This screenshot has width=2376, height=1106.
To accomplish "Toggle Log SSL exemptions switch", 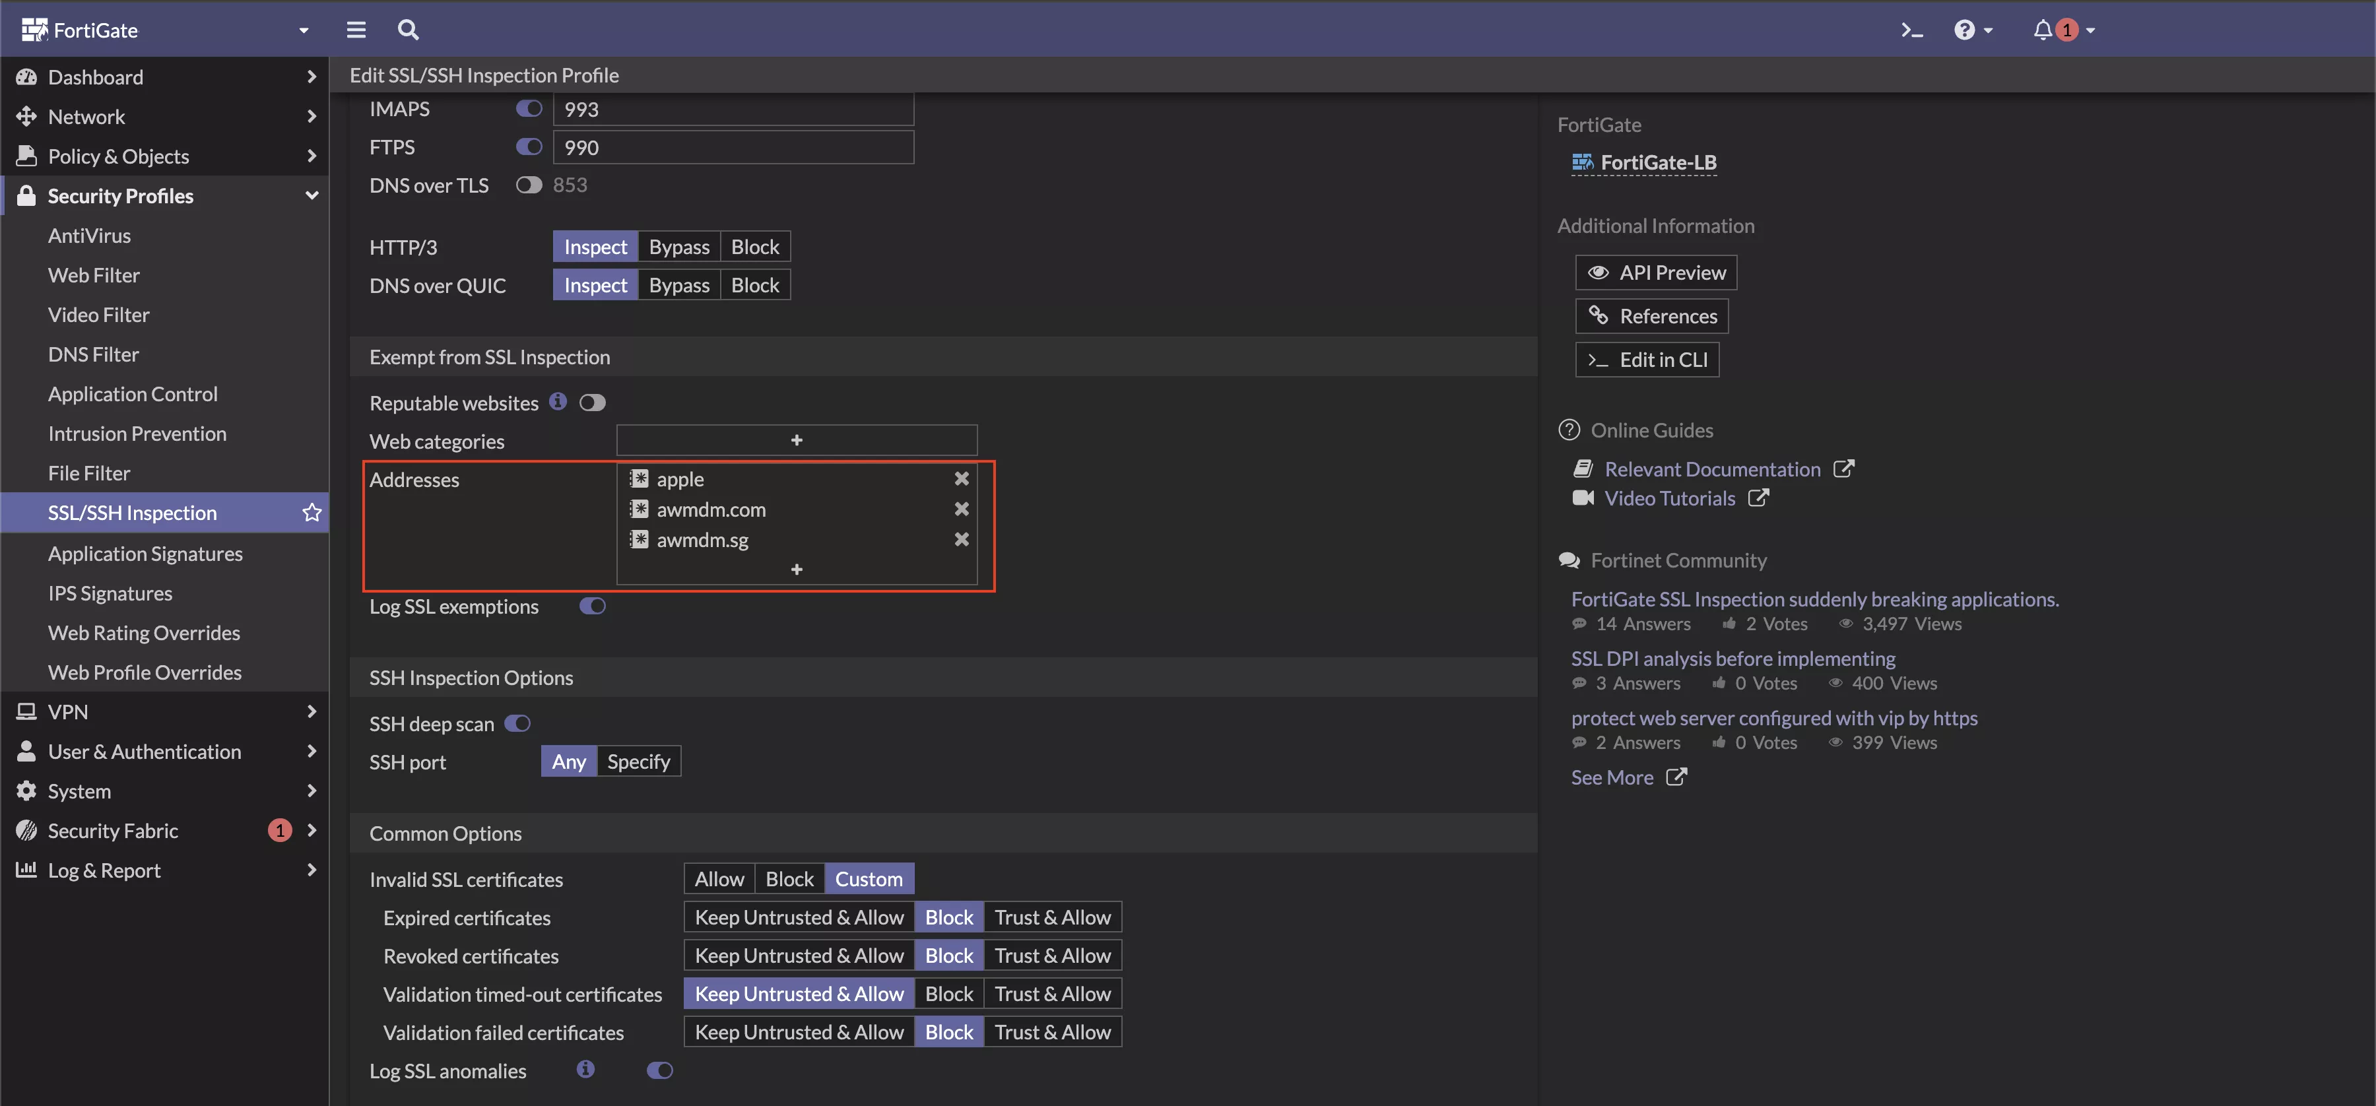I will [x=592, y=606].
